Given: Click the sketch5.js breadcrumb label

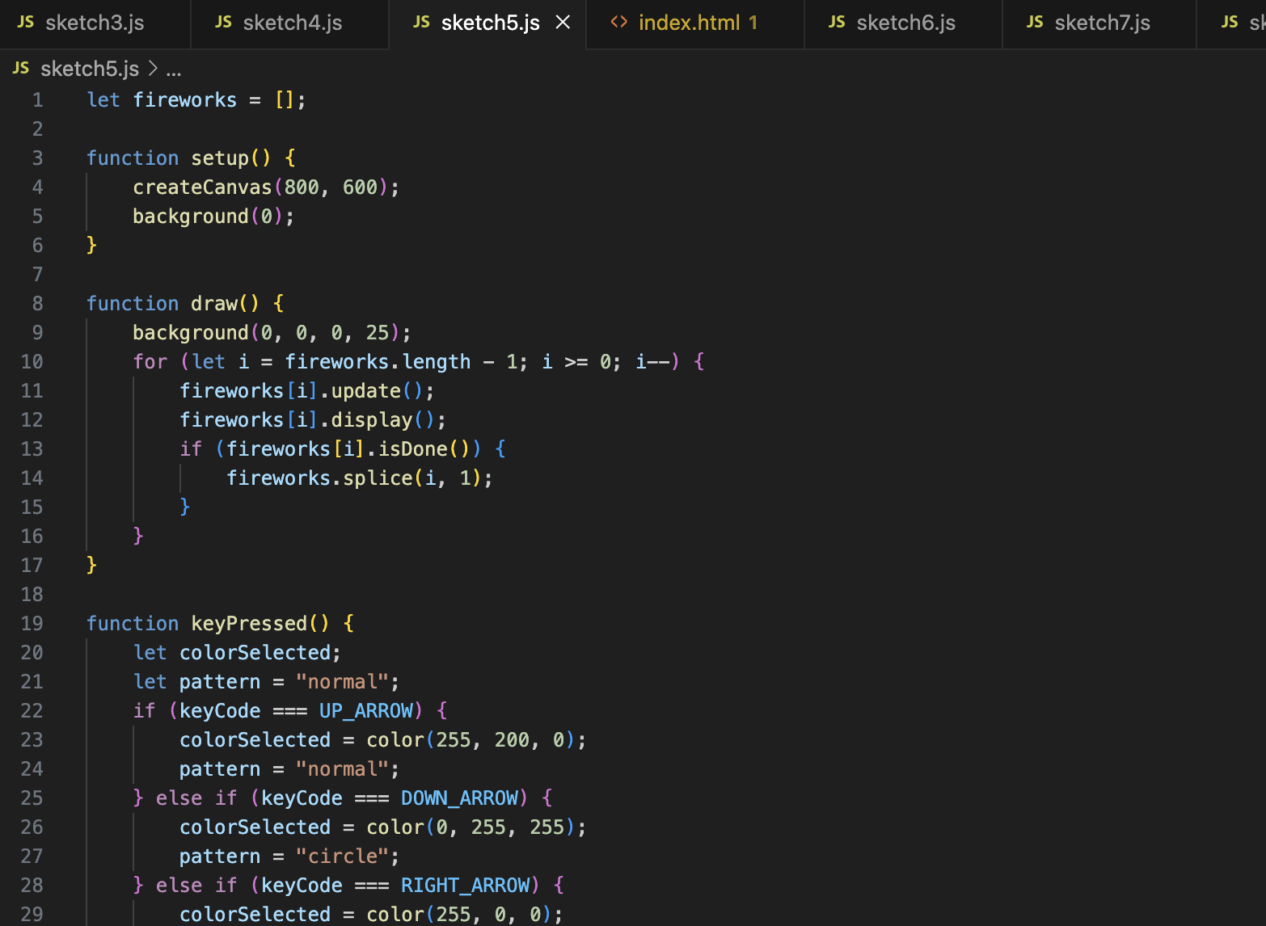Looking at the screenshot, I should [x=91, y=69].
